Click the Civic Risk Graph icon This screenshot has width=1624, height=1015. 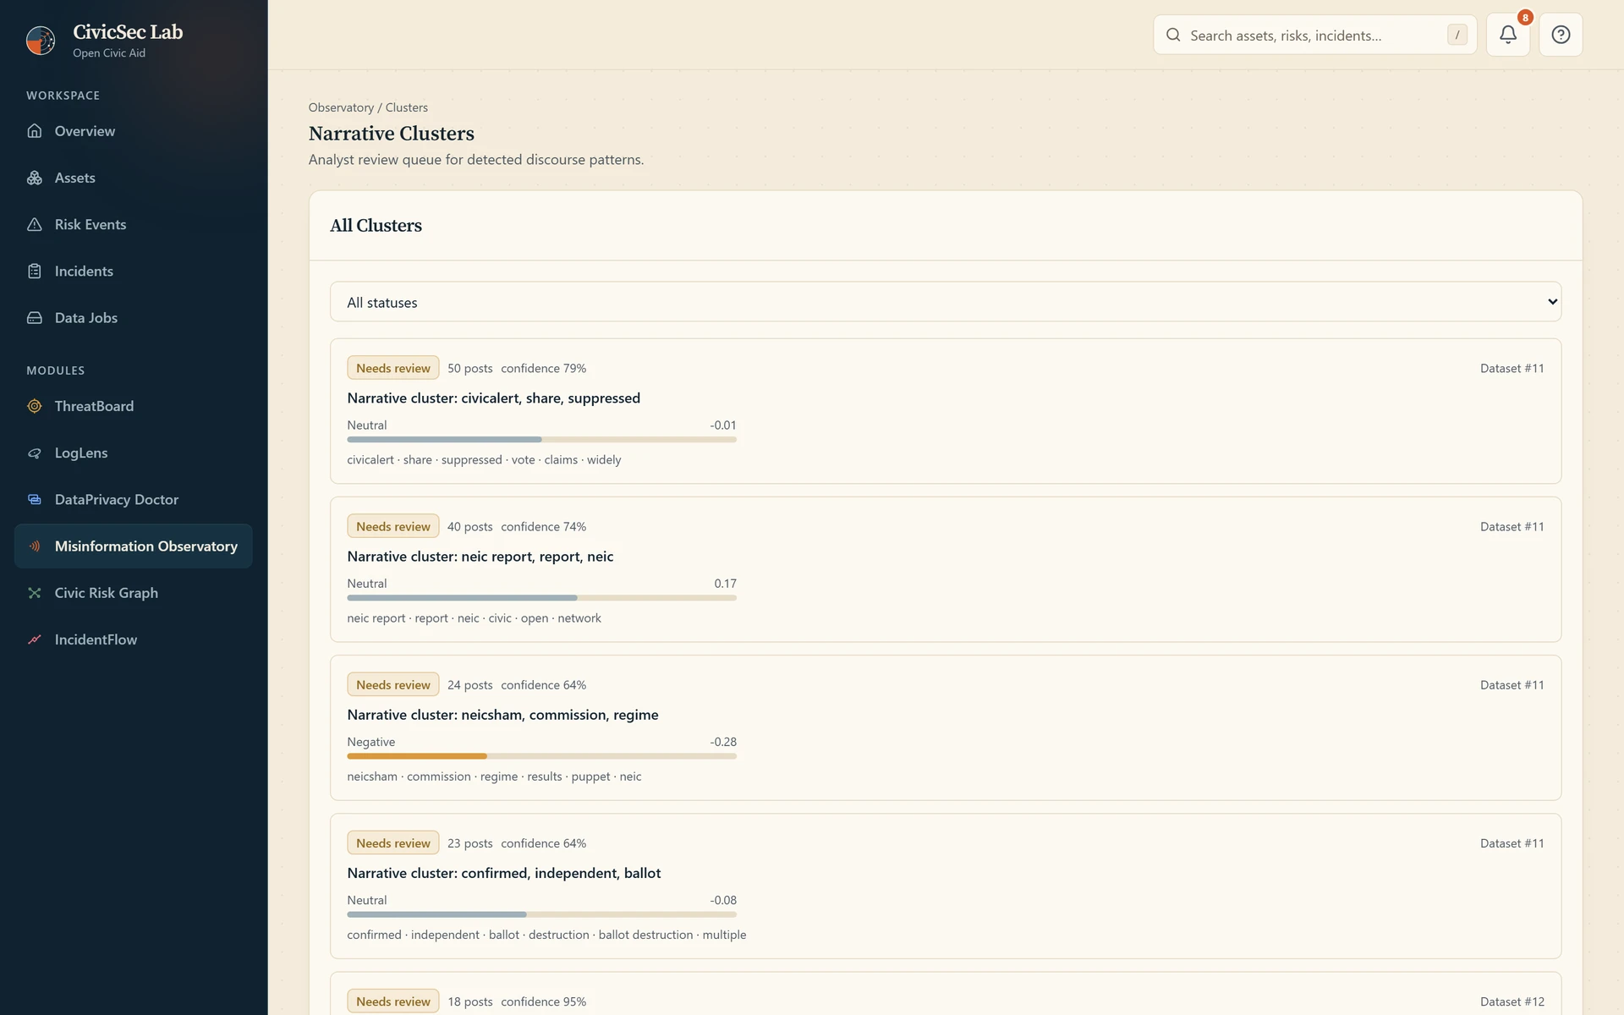click(x=35, y=592)
